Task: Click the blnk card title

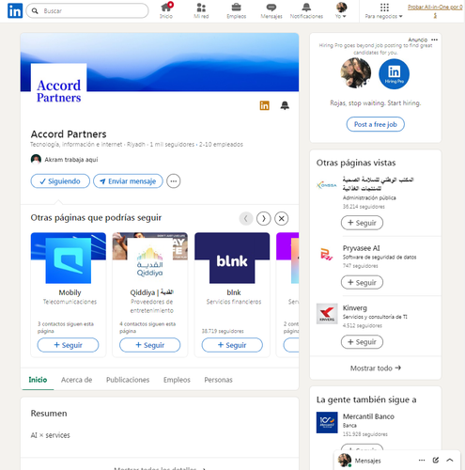Action: [x=234, y=292]
